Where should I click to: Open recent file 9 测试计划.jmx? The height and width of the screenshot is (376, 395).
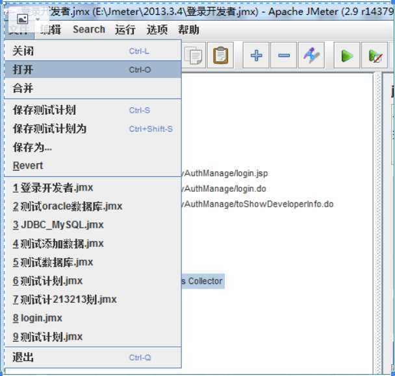pyautogui.click(x=93, y=336)
